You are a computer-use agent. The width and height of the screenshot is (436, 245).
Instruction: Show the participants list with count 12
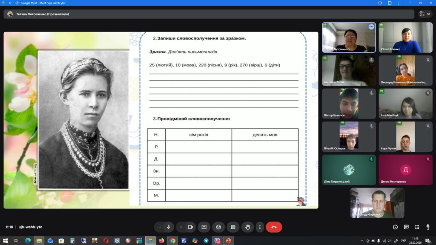point(425,14)
